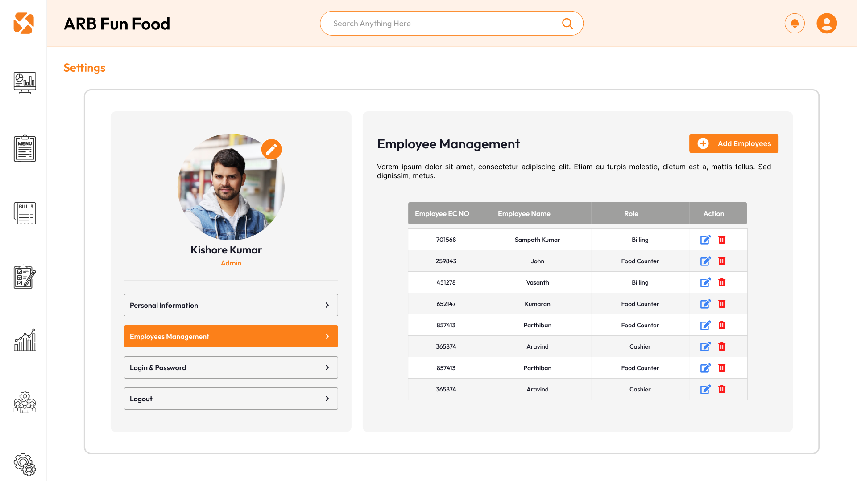
Task: Open the notification bell
Action: [x=795, y=23]
